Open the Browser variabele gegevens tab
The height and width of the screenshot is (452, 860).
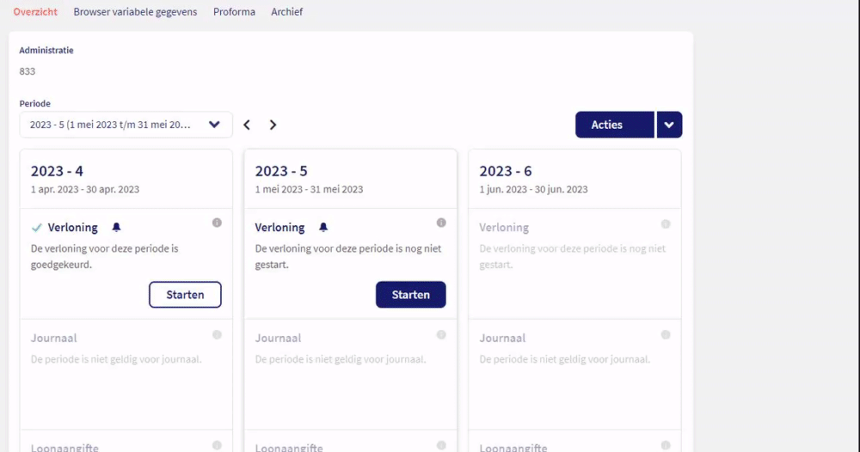coord(135,12)
